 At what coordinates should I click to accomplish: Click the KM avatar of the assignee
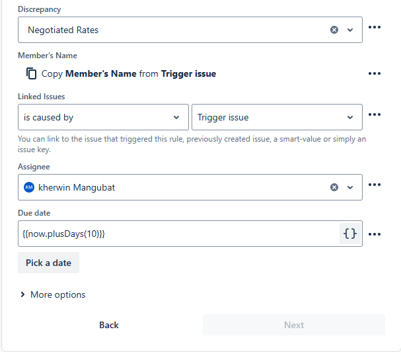[29, 187]
